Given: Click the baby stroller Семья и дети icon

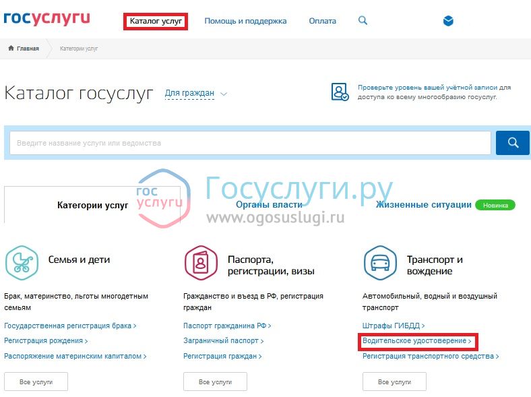Looking at the screenshot, I should pyautogui.click(x=22, y=263).
